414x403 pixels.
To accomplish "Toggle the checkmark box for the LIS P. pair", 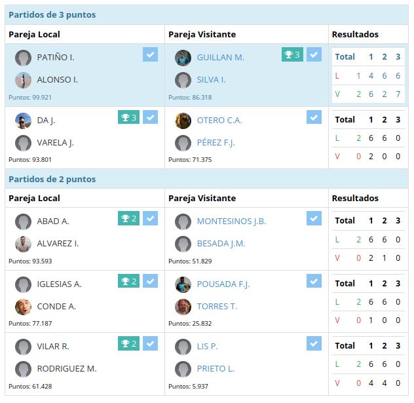I will coord(314,343).
